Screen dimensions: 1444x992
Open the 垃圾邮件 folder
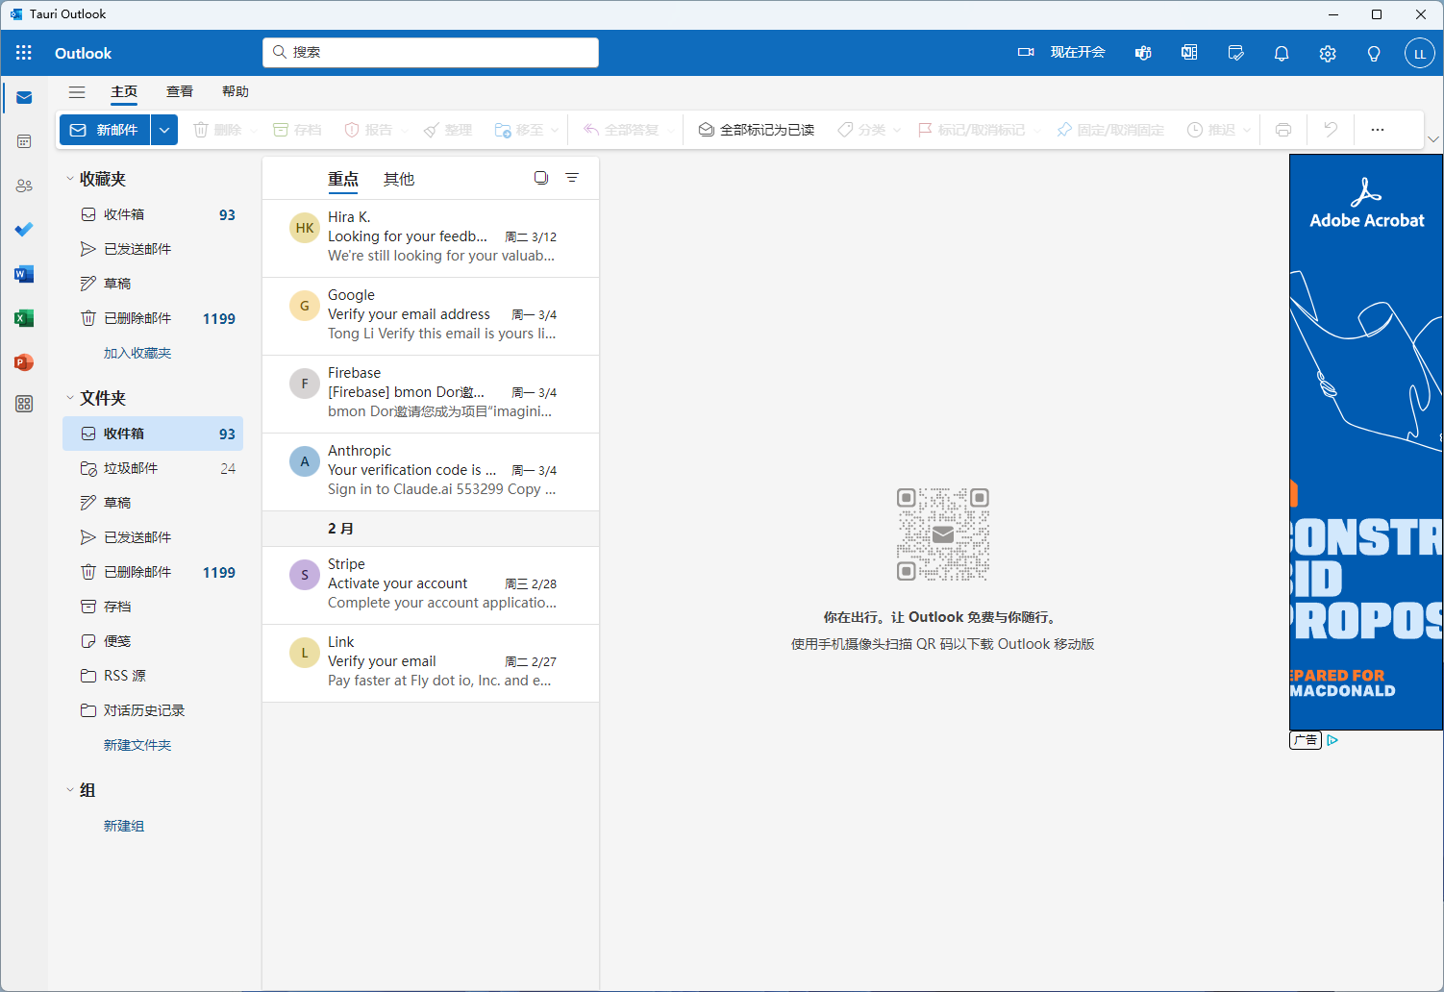pos(153,468)
